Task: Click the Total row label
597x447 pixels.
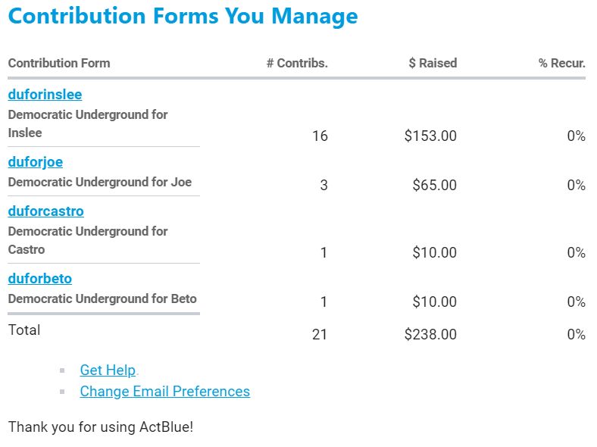Action: (x=24, y=330)
